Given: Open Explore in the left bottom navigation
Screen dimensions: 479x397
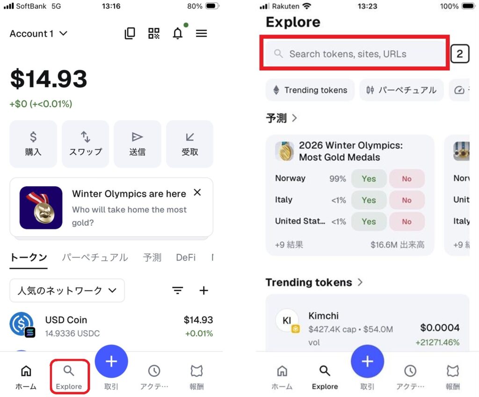Looking at the screenshot, I should pos(69,377).
